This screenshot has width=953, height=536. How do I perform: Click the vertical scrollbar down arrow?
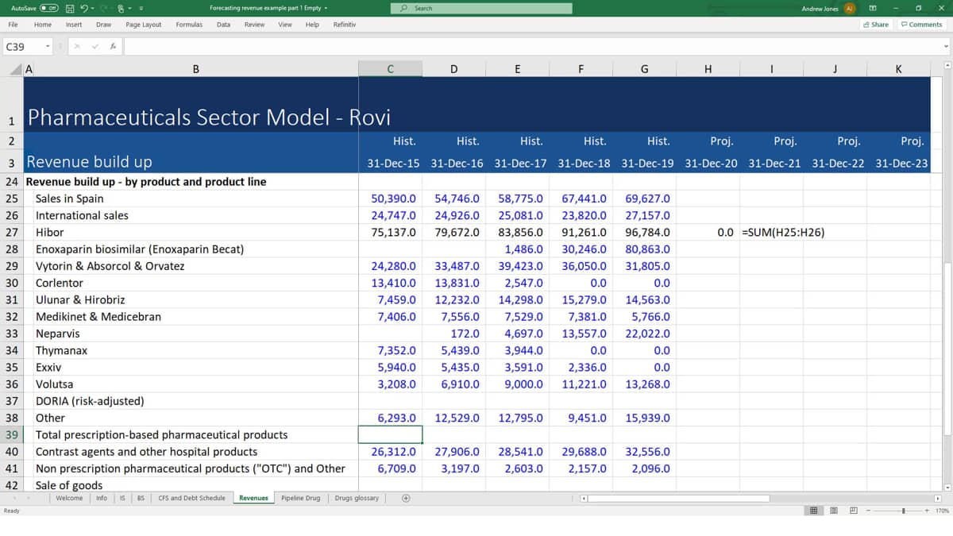point(946,487)
